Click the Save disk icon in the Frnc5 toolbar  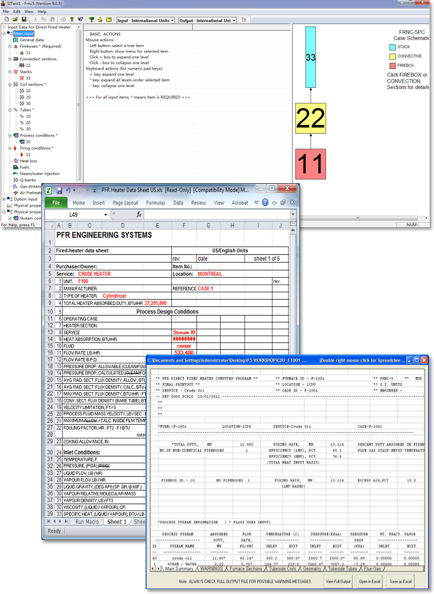tap(24, 19)
